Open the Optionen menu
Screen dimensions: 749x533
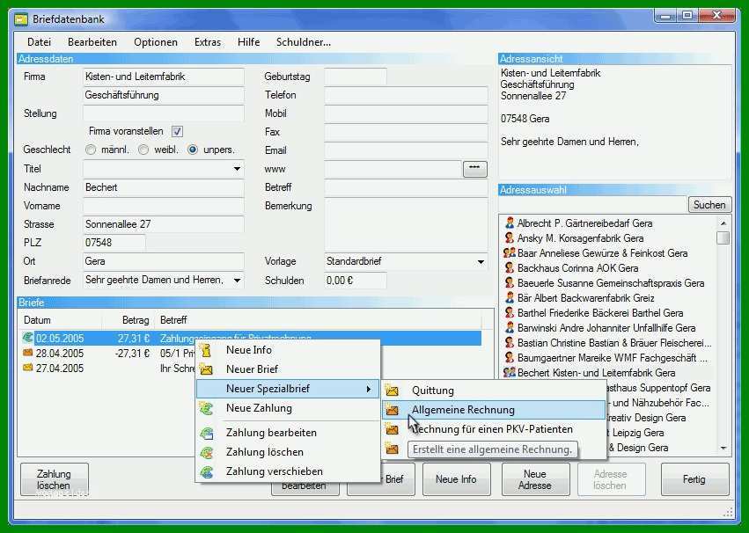click(x=156, y=42)
